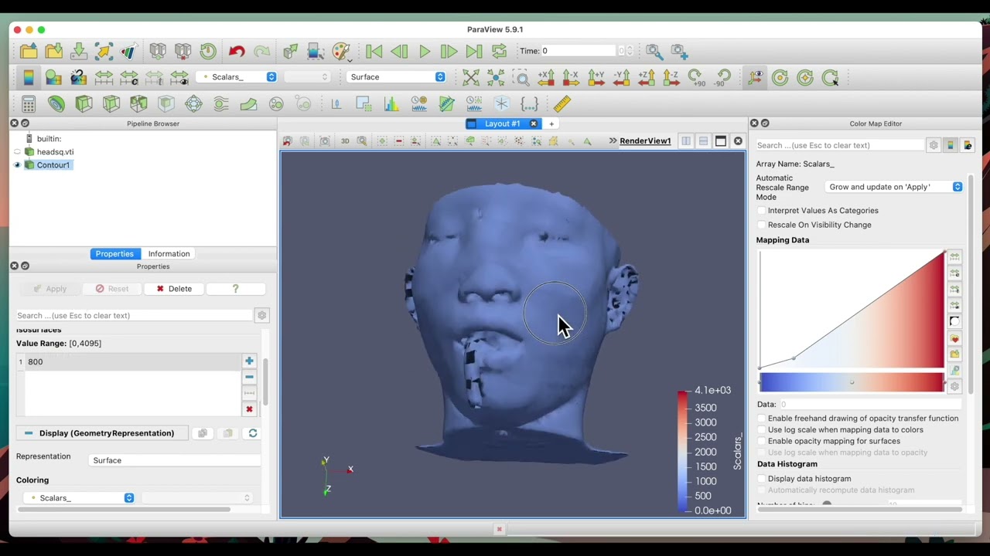Click the Reload Files icon
This screenshot has height=556, width=990.
tap(208, 52)
